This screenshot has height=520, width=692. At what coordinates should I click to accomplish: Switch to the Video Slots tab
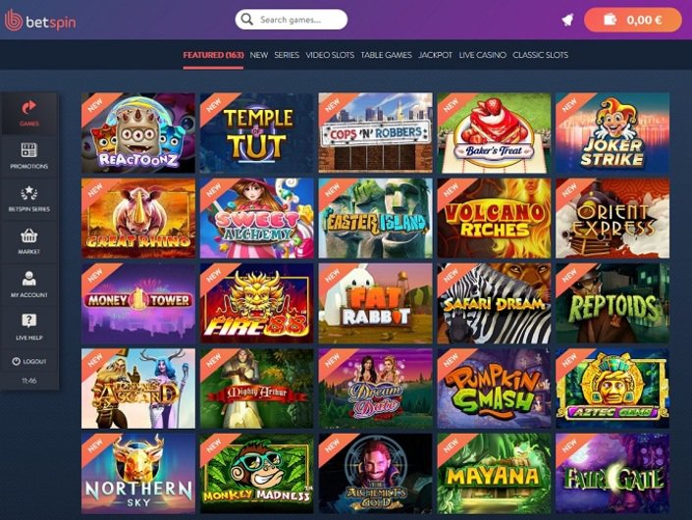point(330,55)
